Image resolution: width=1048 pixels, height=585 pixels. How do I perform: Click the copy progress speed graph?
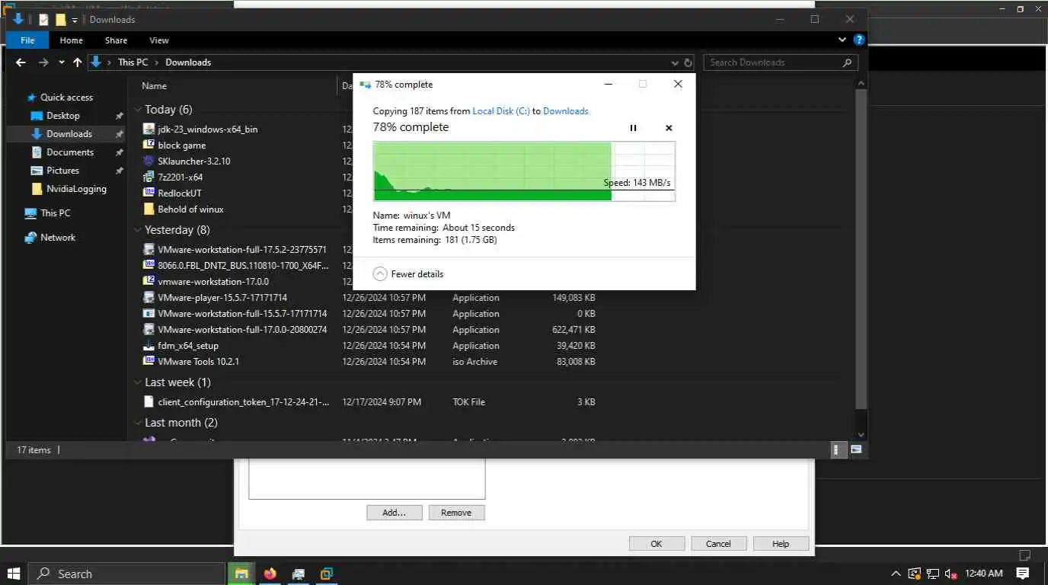tap(524, 171)
